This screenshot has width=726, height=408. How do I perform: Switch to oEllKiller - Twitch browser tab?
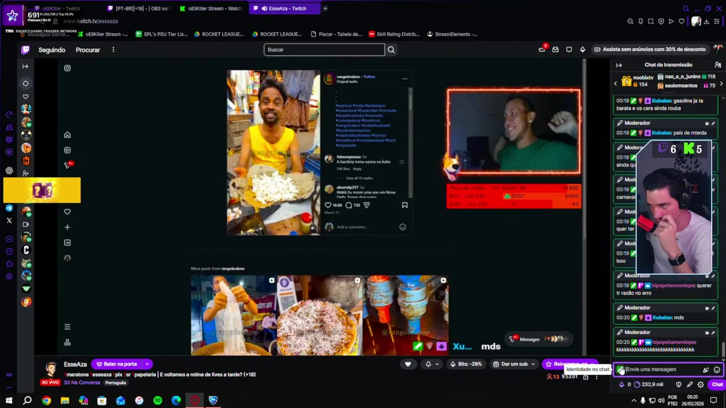coord(61,8)
